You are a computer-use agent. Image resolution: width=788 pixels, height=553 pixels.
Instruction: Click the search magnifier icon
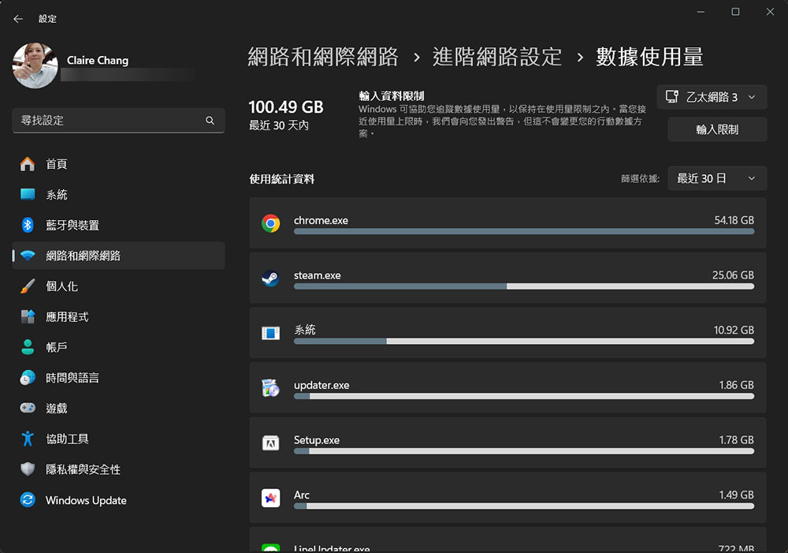tap(210, 120)
